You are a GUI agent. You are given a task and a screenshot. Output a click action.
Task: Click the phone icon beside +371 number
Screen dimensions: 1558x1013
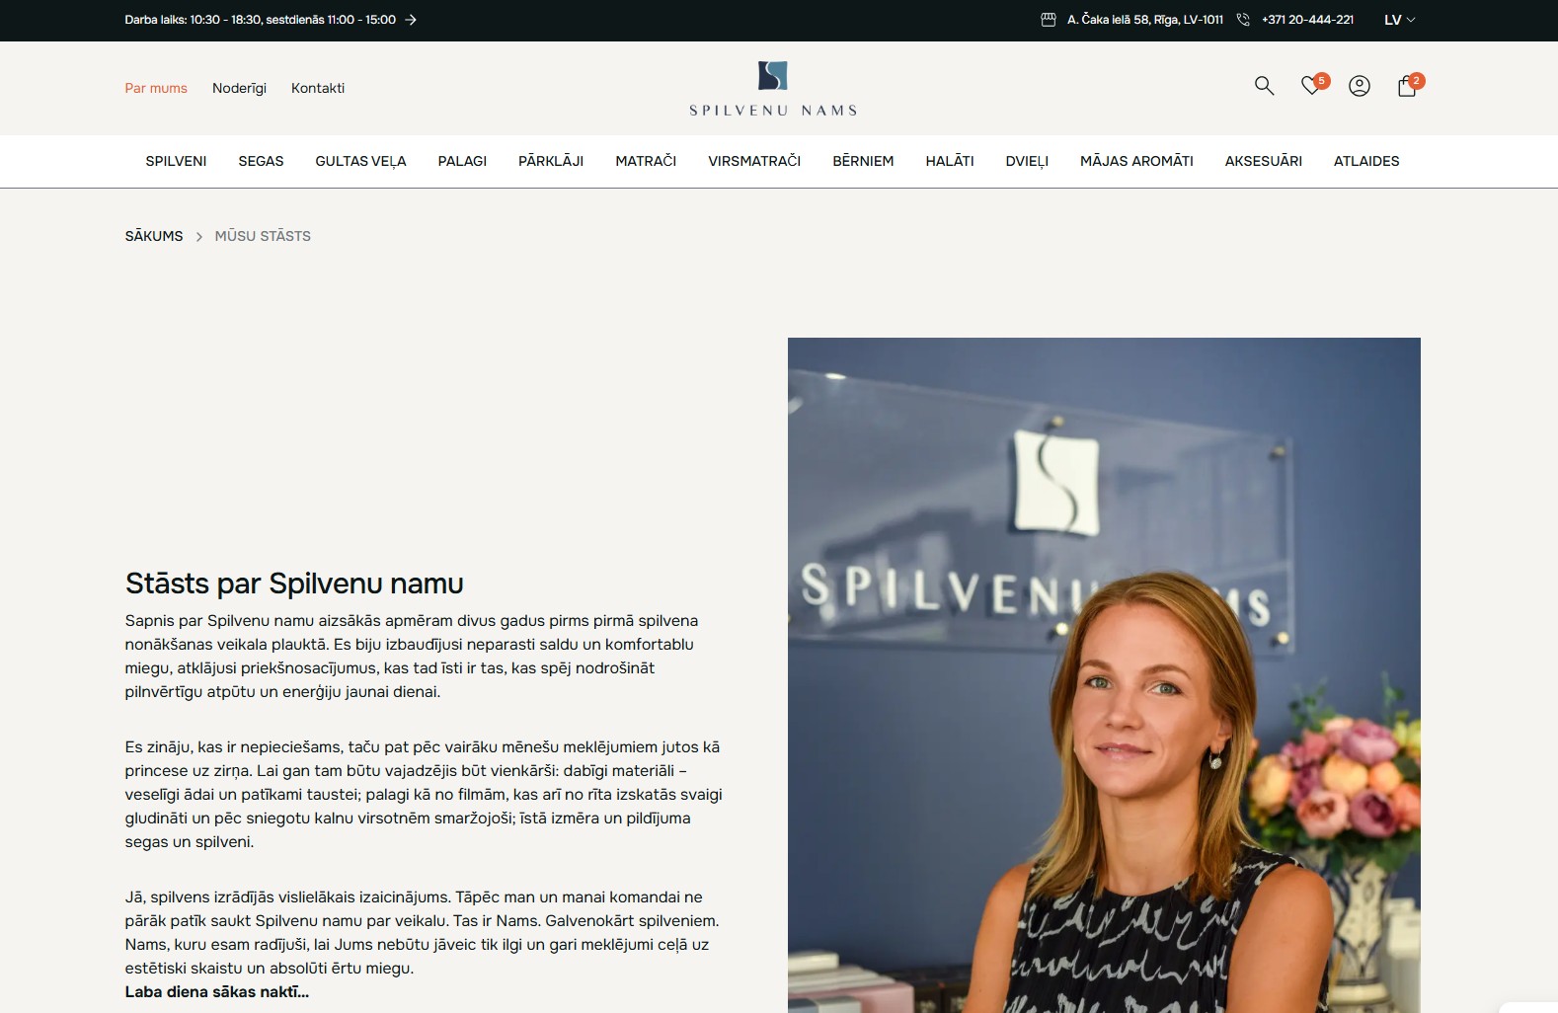(x=1243, y=20)
